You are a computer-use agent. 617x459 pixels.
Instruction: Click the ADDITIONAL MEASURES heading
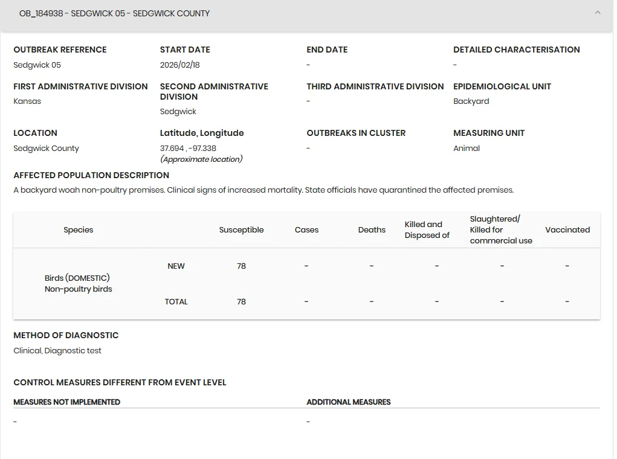(349, 402)
